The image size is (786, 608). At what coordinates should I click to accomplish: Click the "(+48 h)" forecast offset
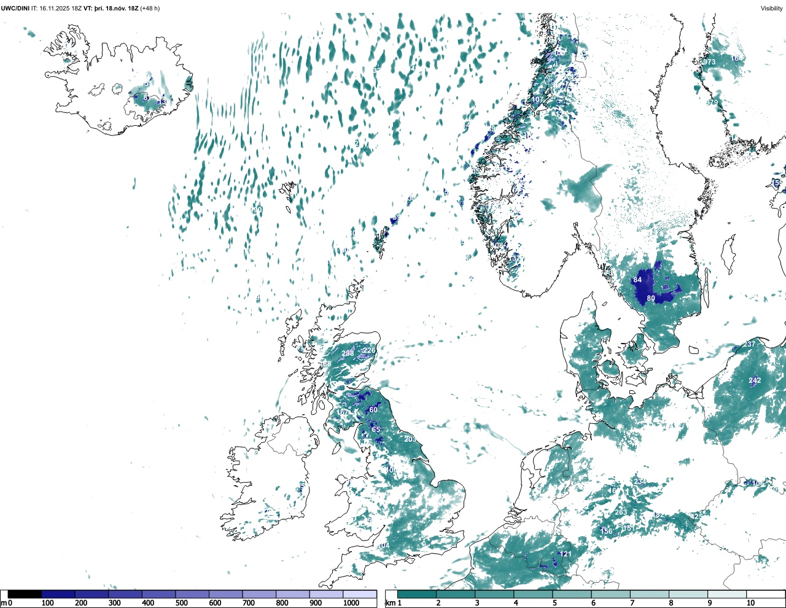pos(150,9)
